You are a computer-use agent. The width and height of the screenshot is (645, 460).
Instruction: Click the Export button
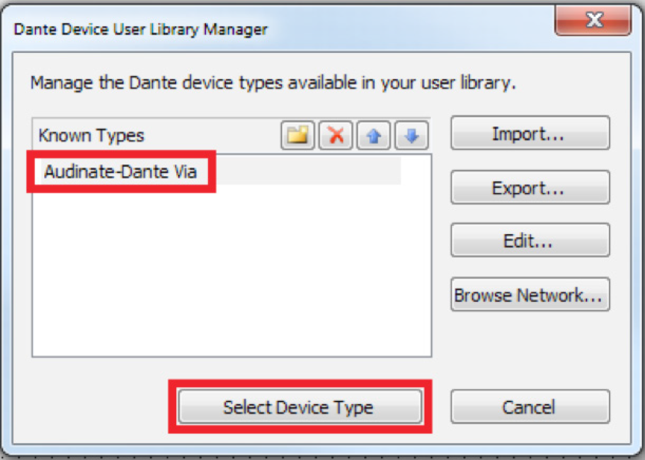(x=530, y=187)
